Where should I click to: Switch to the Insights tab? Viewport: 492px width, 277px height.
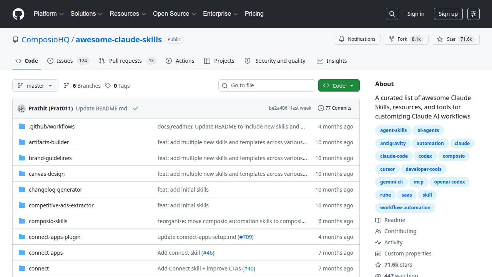pyautogui.click(x=332, y=61)
